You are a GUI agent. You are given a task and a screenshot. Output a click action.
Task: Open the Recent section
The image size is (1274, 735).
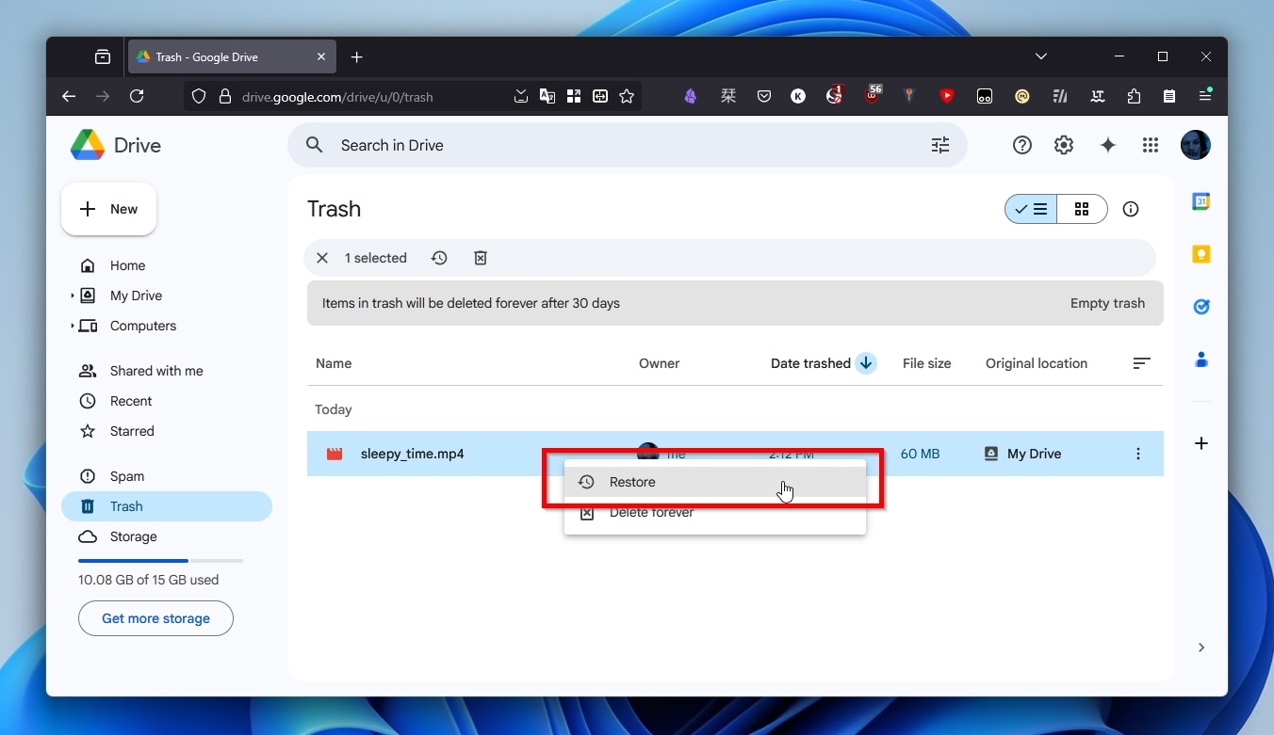pyautogui.click(x=131, y=401)
